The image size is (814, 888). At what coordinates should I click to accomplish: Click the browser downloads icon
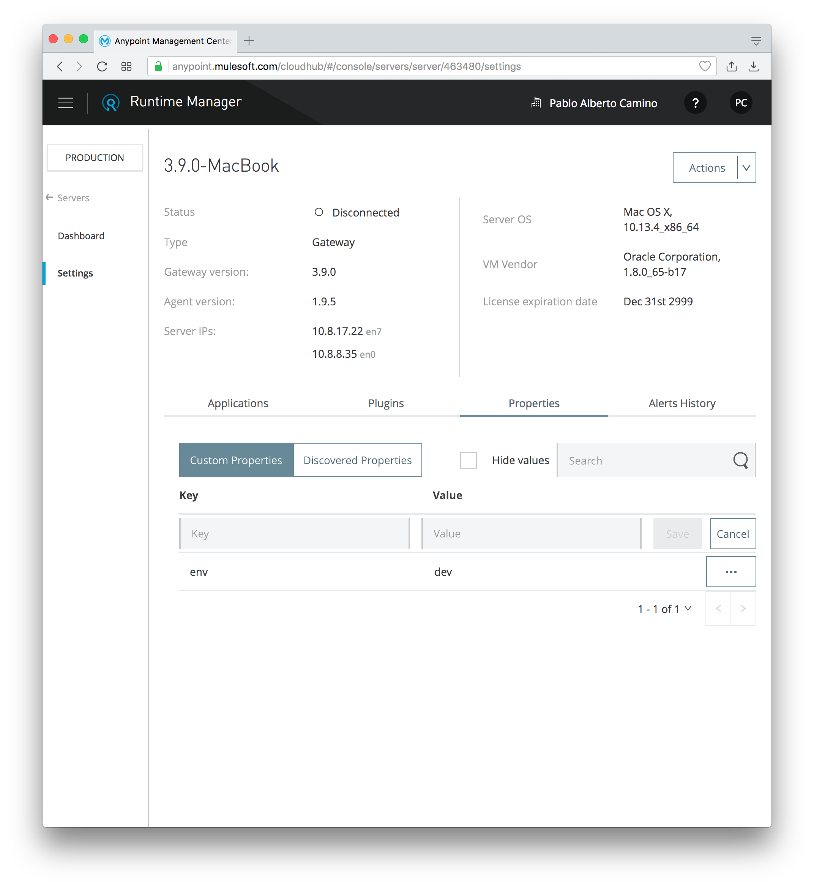pos(754,66)
